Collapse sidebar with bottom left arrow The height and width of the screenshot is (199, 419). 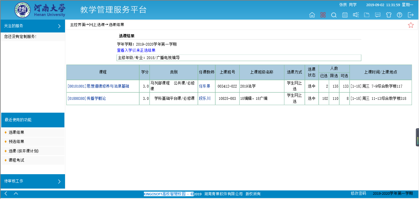(6, 193)
